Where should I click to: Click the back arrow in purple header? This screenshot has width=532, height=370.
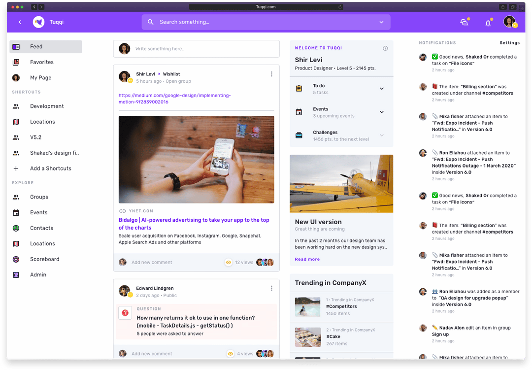click(20, 22)
